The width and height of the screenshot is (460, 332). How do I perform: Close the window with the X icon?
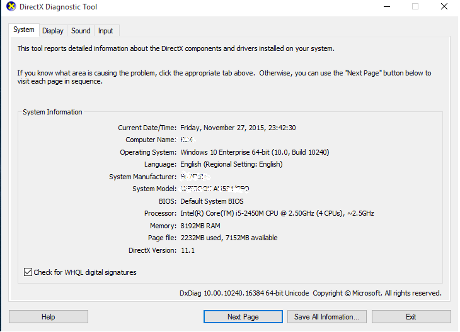(444, 7)
